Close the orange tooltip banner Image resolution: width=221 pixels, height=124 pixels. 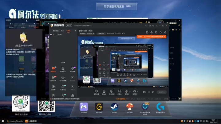coord(165,37)
